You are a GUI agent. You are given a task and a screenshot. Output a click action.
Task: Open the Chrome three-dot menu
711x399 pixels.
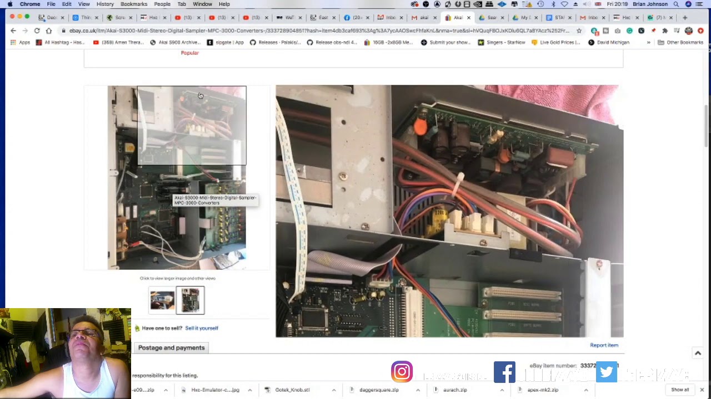pos(700,30)
